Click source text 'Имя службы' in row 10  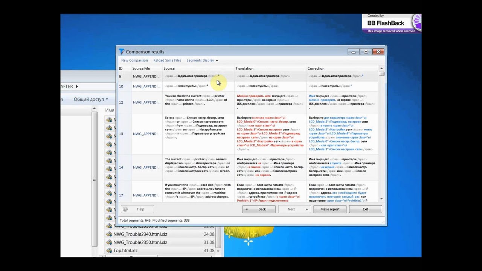pyautogui.click(x=186, y=86)
